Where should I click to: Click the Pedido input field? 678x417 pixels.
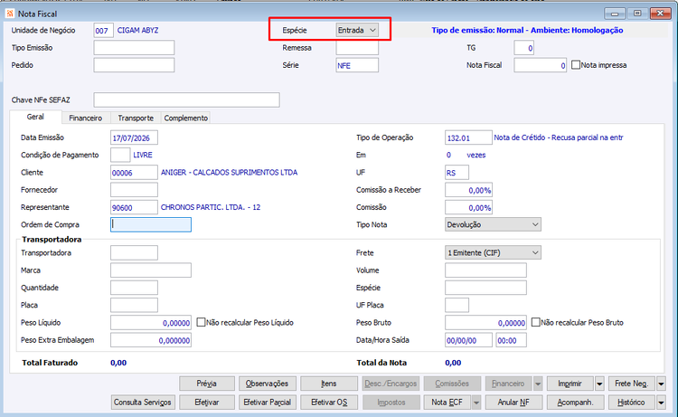(134, 65)
